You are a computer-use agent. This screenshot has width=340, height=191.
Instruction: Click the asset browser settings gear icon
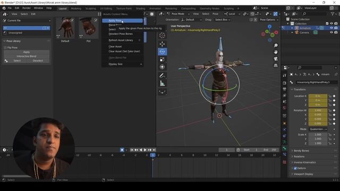(x=152, y=14)
